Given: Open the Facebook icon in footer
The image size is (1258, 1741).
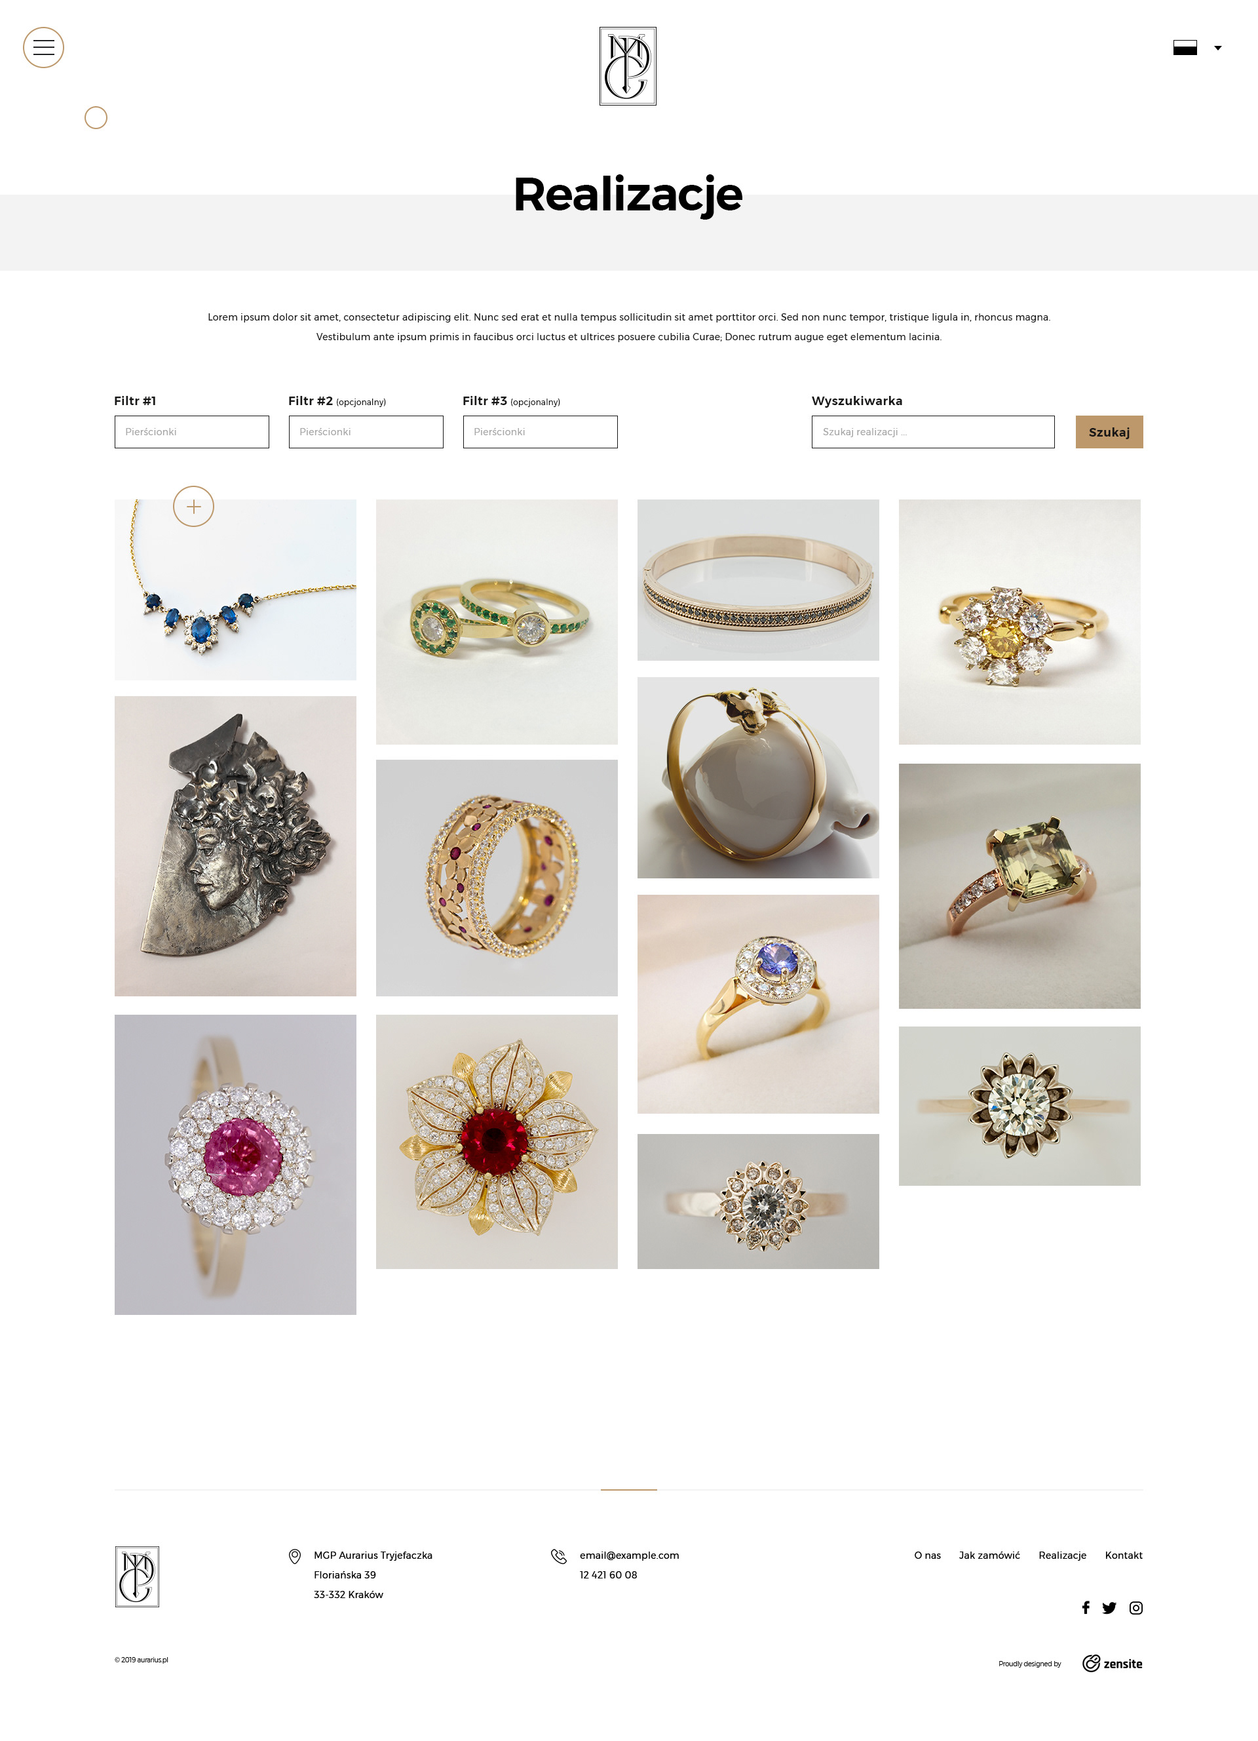Looking at the screenshot, I should (x=1086, y=1607).
